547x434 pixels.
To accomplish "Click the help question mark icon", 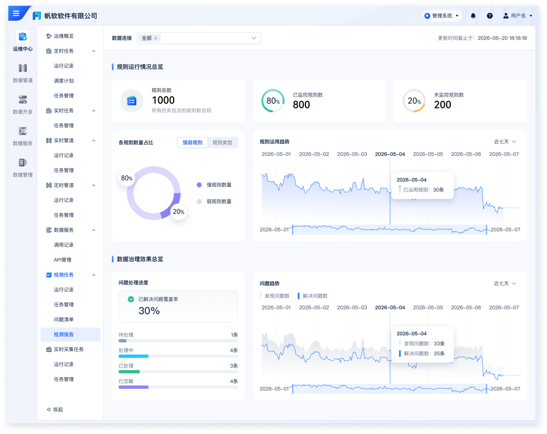I will 490,16.
